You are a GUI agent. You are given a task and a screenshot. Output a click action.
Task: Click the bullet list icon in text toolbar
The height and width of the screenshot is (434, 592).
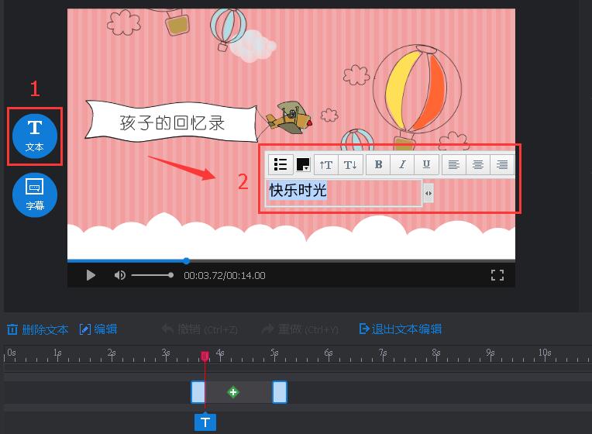click(281, 164)
